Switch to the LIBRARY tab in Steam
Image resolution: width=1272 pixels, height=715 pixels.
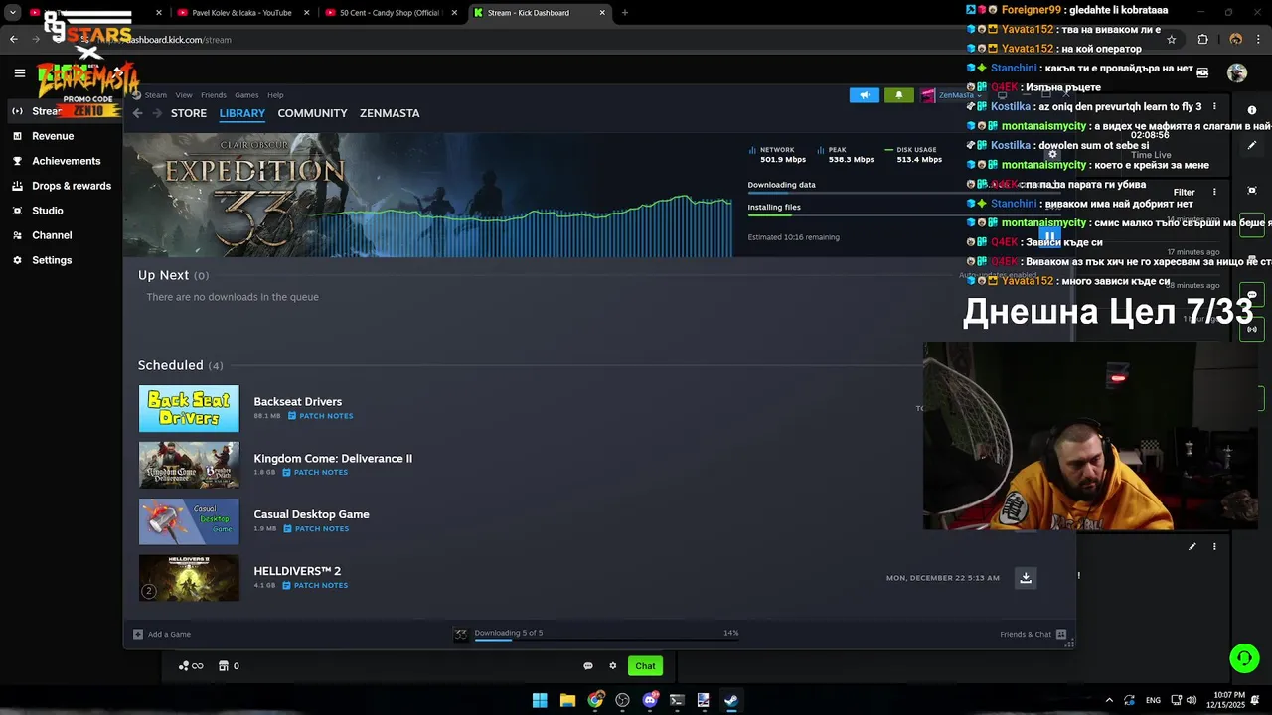tap(242, 113)
